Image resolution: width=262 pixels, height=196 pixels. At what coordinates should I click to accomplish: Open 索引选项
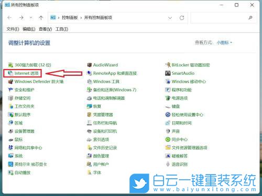coord(98,140)
